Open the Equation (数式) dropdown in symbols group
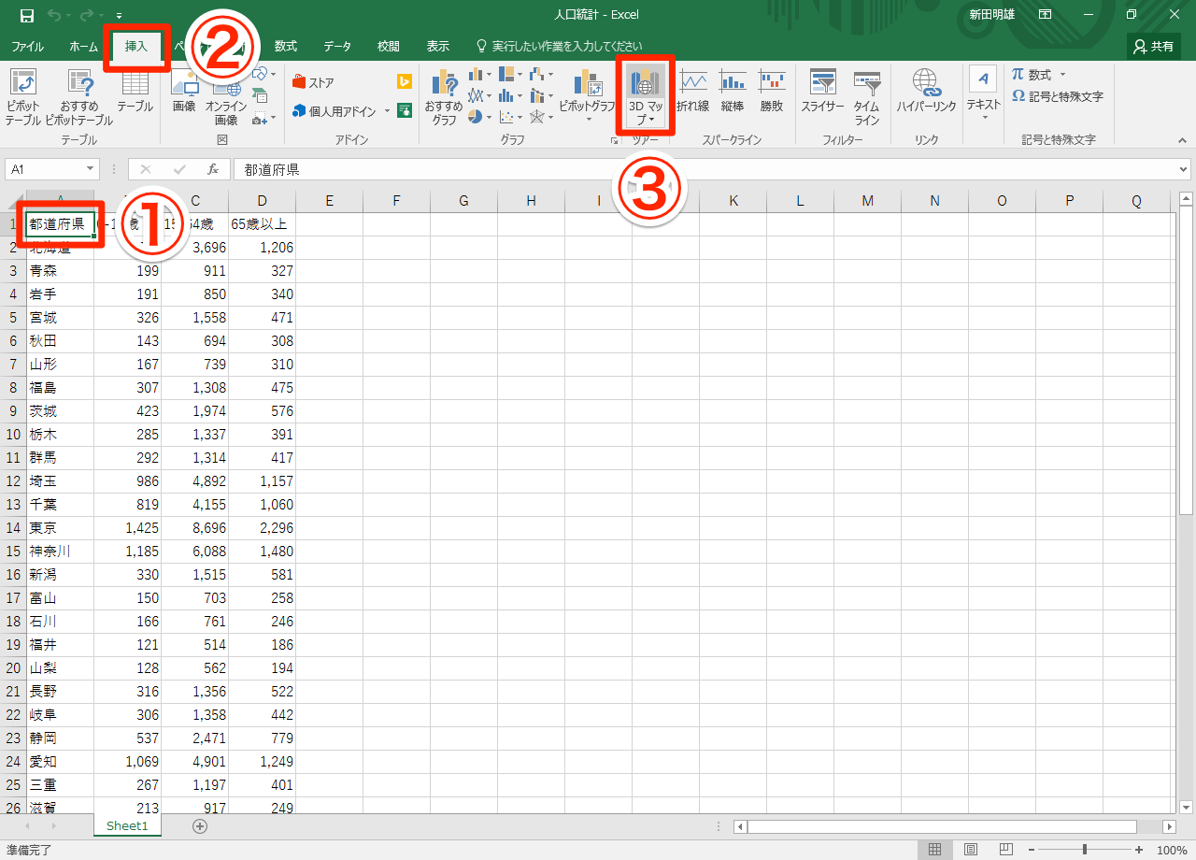 [1062, 75]
